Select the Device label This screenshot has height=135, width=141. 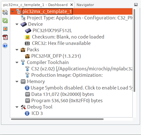(35, 24)
